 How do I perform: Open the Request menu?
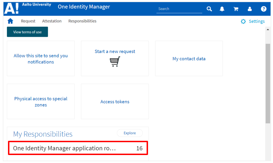point(28,21)
